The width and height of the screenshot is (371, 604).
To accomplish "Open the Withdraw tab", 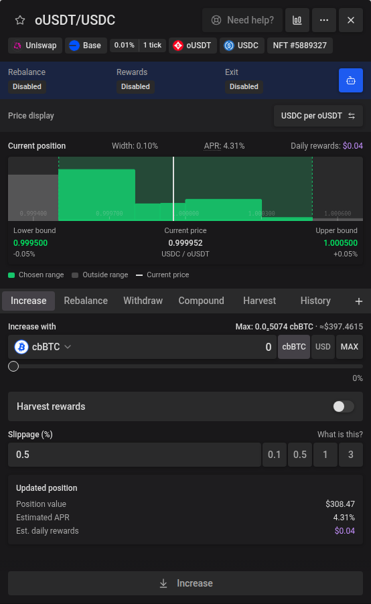I will click(143, 301).
